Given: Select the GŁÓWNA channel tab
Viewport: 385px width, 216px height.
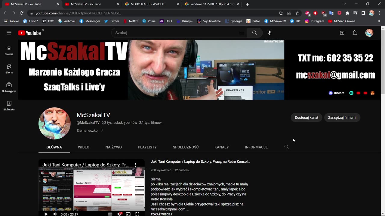Looking at the screenshot, I should [54, 147].
